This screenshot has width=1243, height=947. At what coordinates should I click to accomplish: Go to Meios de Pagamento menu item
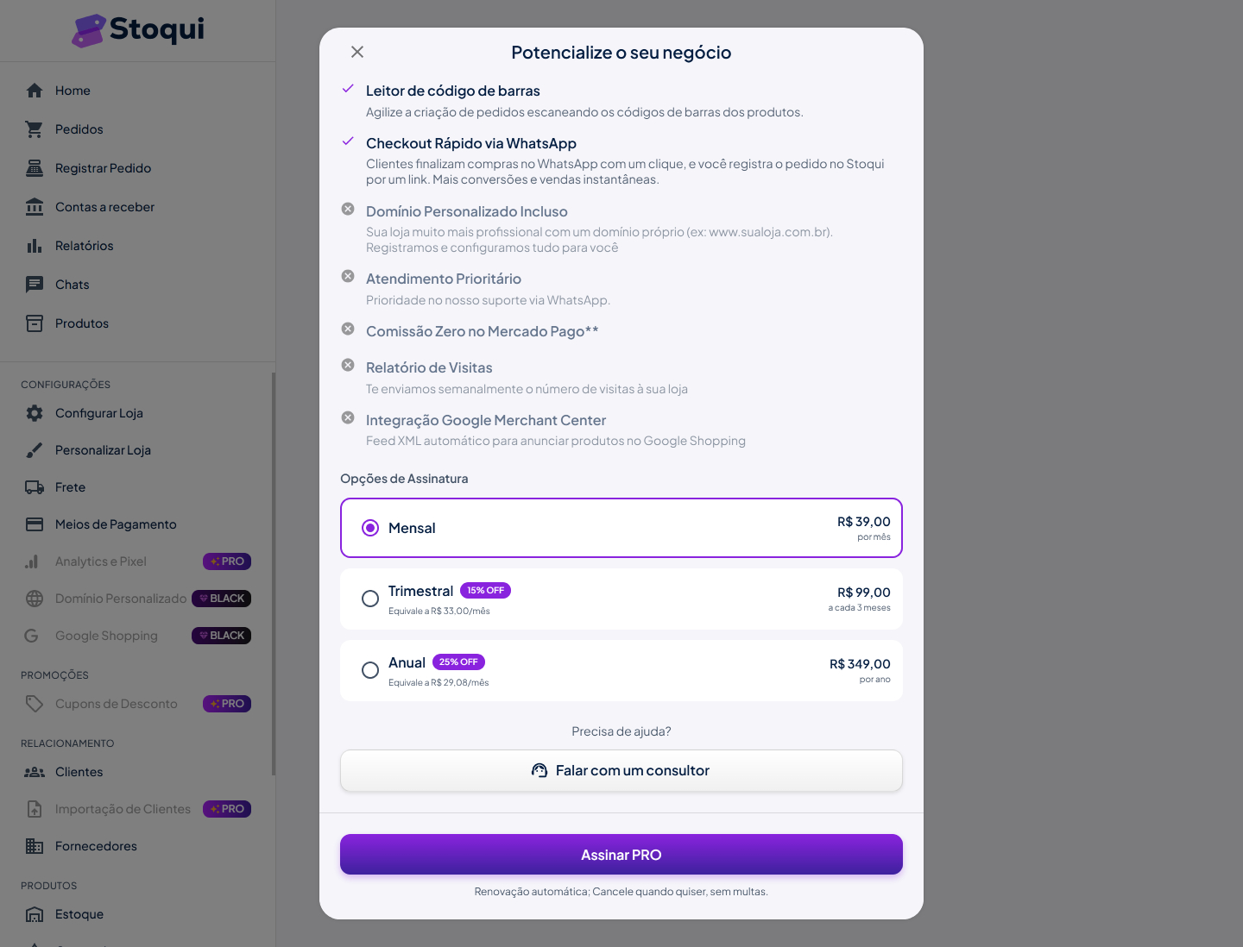point(116,524)
